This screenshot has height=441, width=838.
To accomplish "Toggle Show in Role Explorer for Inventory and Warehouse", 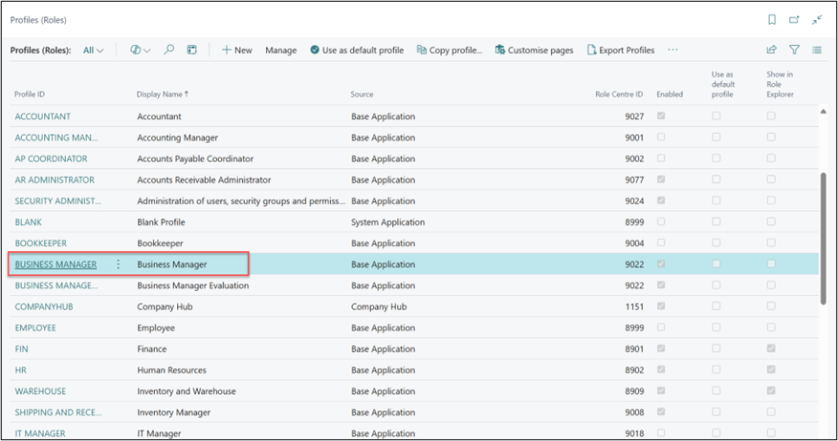I will click(x=771, y=390).
